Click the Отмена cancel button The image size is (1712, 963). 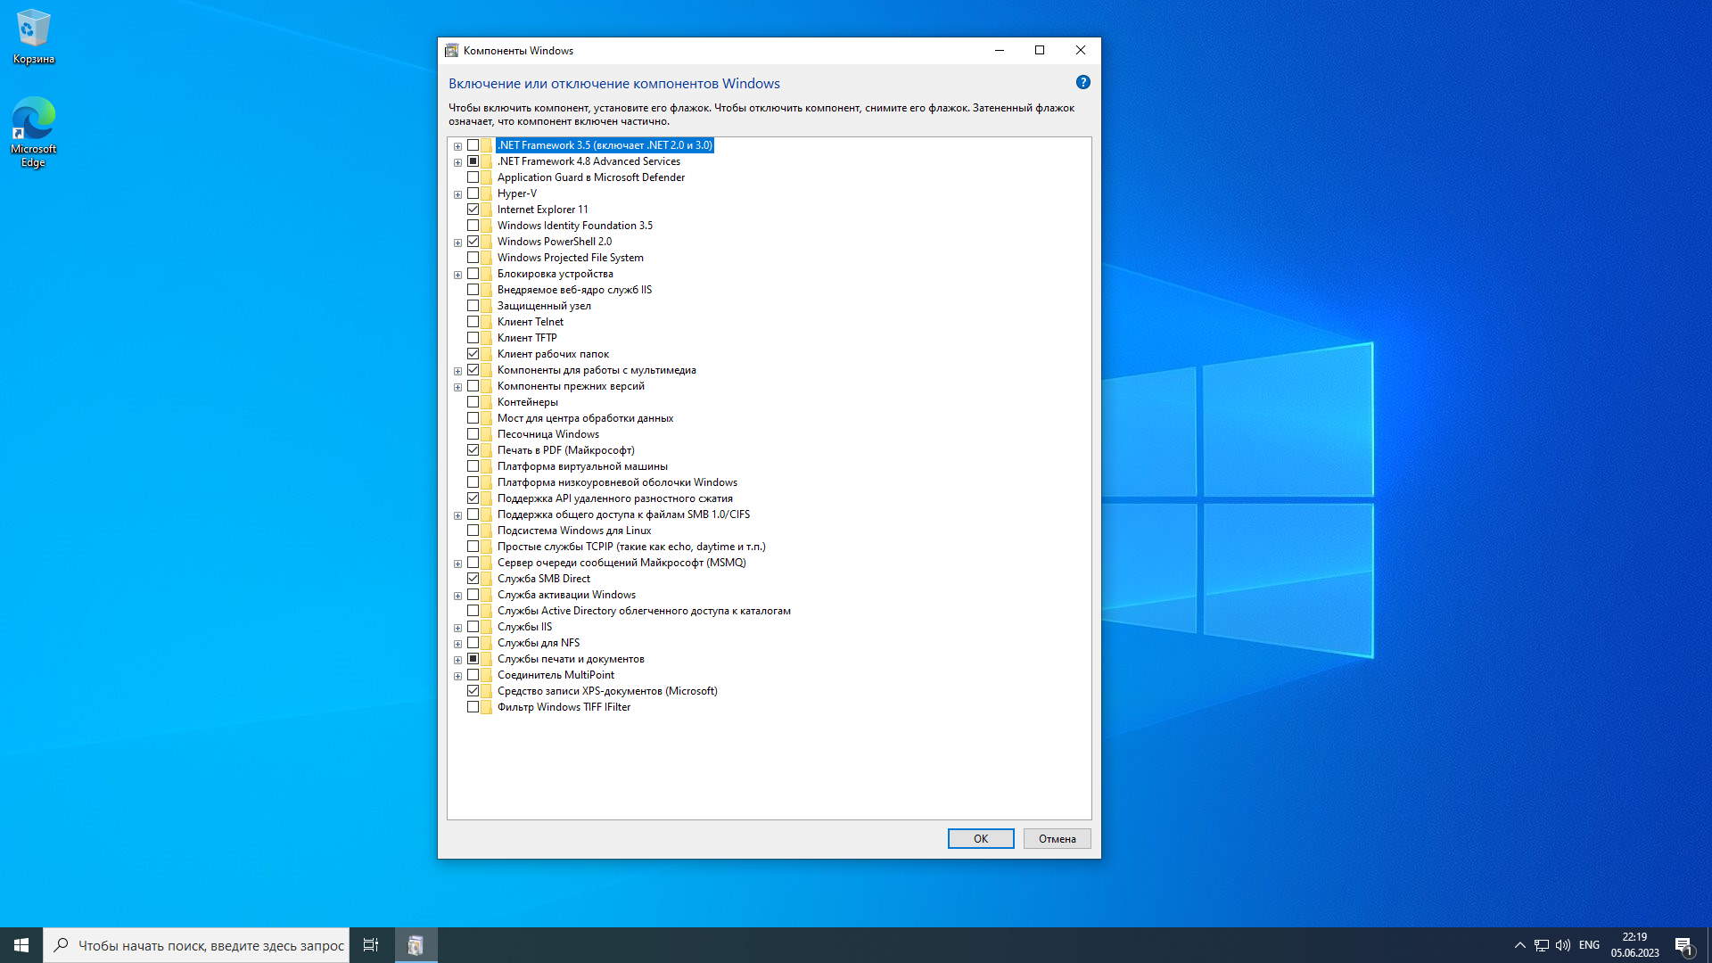pos(1057,838)
